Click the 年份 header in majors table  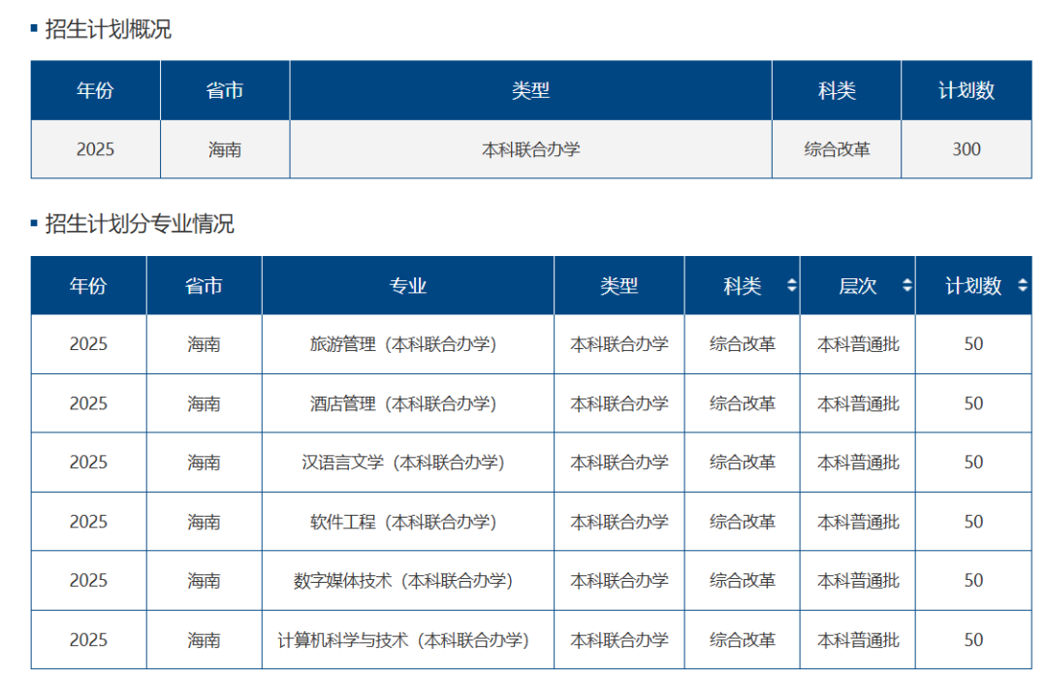(x=88, y=286)
